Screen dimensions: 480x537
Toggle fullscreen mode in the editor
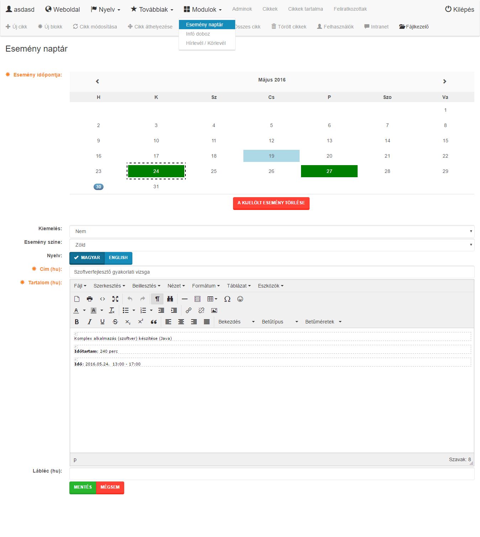coord(115,299)
